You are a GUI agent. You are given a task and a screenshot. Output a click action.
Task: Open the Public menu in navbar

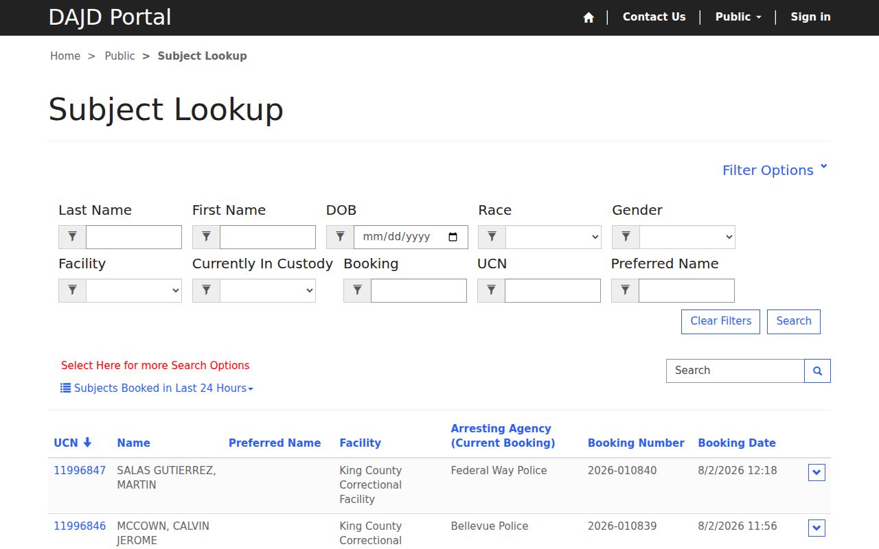coord(738,17)
